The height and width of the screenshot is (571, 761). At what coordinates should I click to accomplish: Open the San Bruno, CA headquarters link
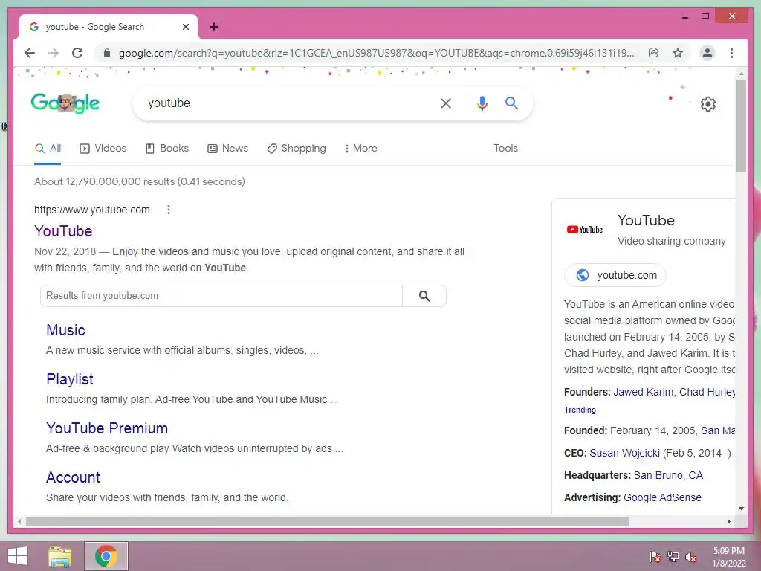coord(668,475)
